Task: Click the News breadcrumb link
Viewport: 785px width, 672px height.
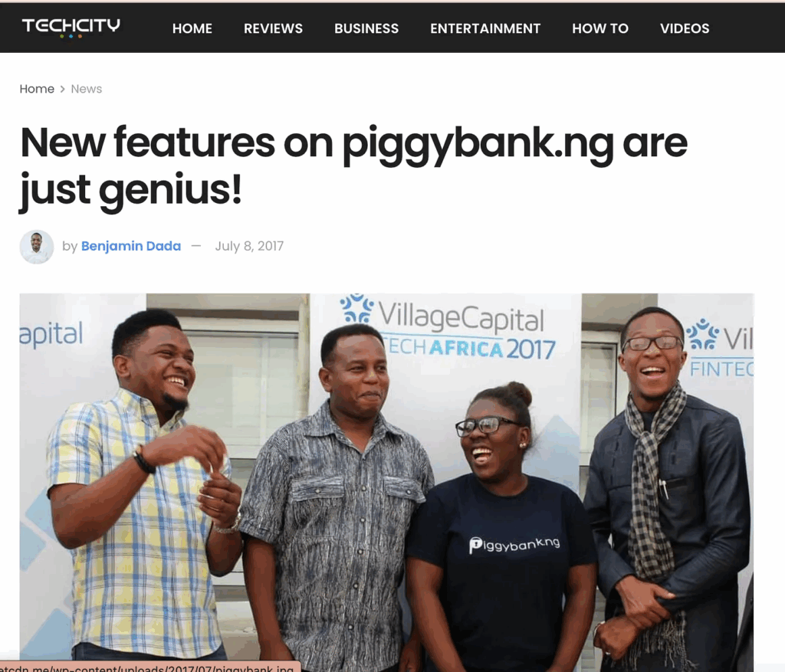Action: 87,89
